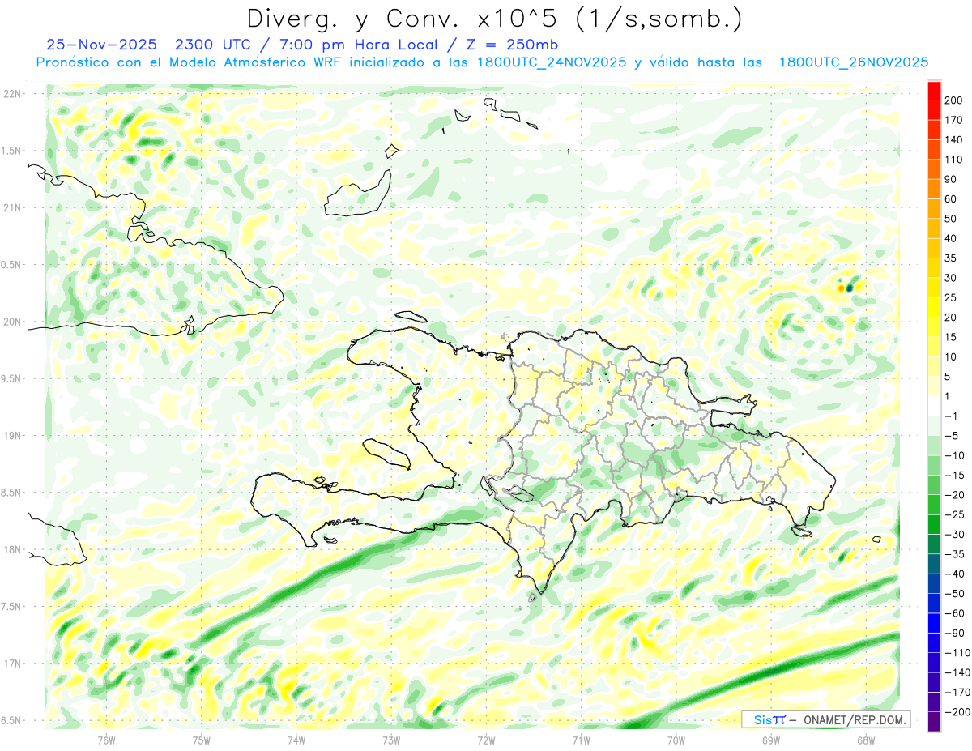The height and width of the screenshot is (751, 972).
Task: Click the latitude label "22N"
Action: [13, 93]
